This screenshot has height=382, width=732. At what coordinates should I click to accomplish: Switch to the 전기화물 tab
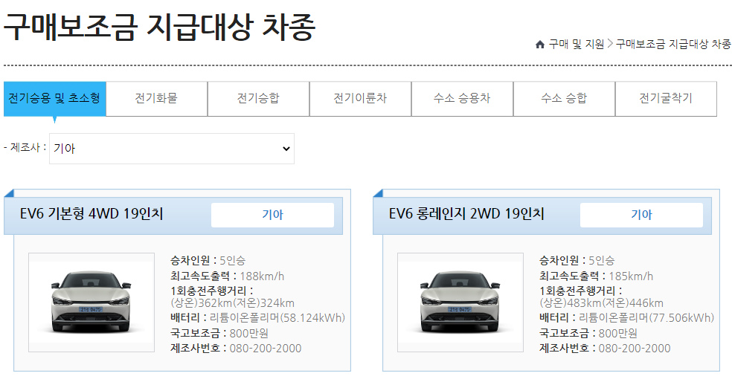click(x=156, y=98)
